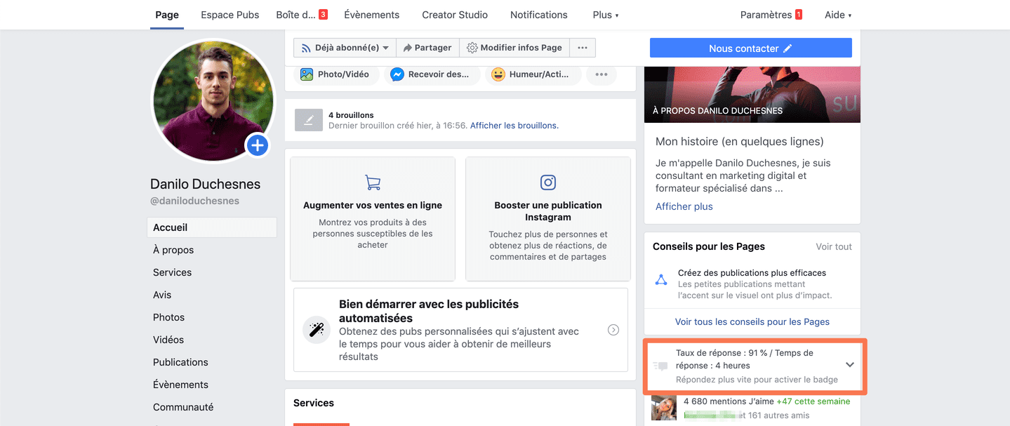The height and width of the screenshot is (426, 1010).
Task: Click the Nous contacter button
Action: click(751, 48)
